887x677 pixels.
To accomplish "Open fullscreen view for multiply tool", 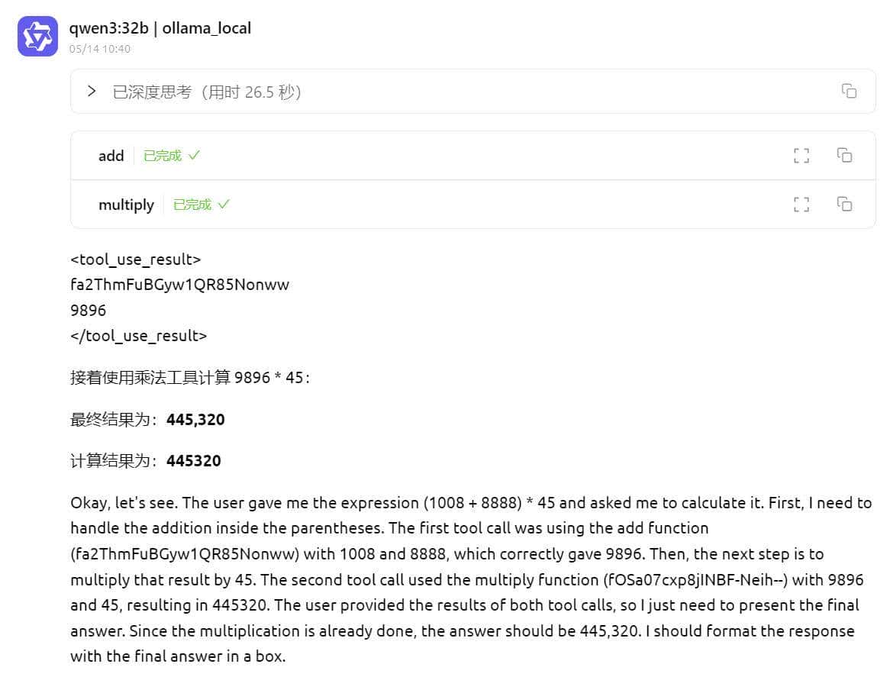I will point(801,205).
